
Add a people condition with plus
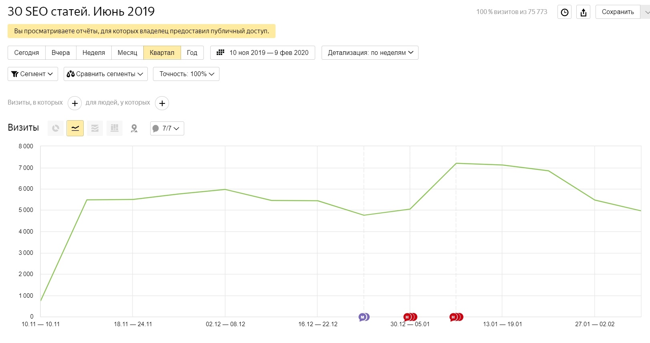(x=162, y=103)
